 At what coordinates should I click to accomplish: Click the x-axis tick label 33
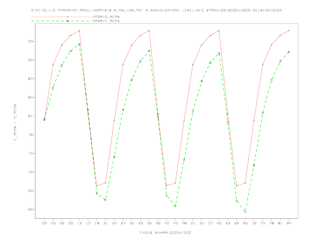tap(140, 223)
